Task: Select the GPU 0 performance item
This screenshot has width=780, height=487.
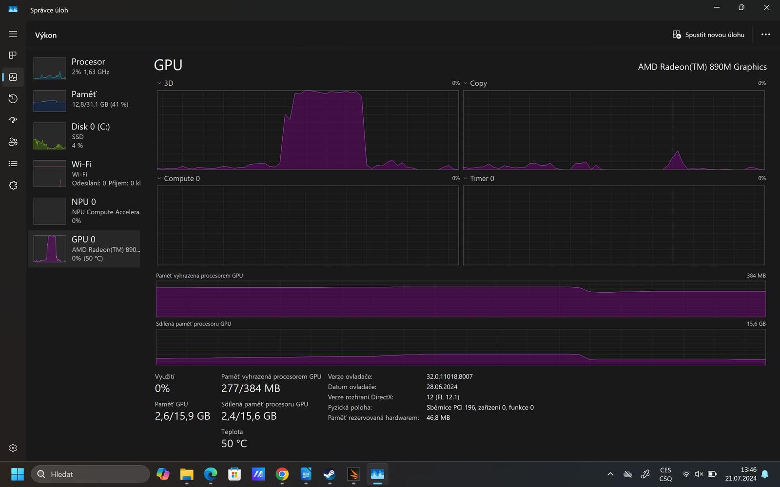Action: tap(84, 249)
